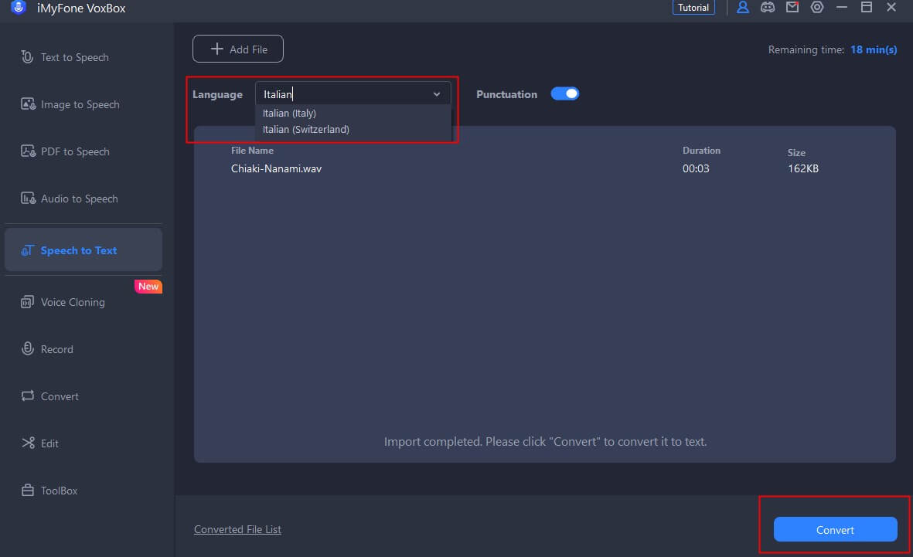Click the PDF to Speech sidebar icon
The height and width of the screenshot is (557, 913).
click(x=28, y=151)
